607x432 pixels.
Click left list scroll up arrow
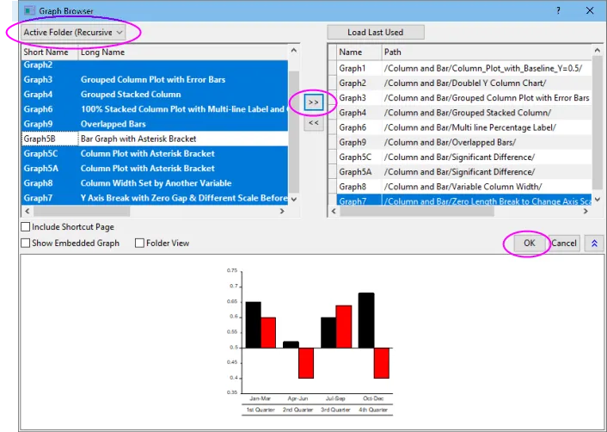tap(294, 51)
